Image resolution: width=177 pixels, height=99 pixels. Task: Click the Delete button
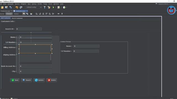coord(52,80)
